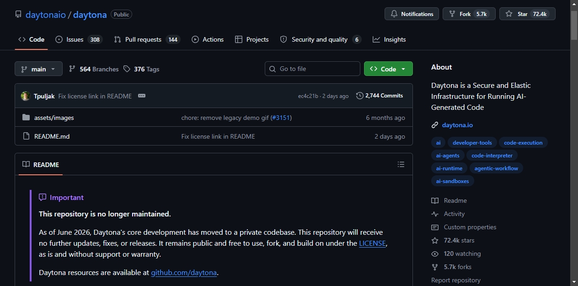The height and width of the screenshot is (286, 578).
Task: Open the Pull requests tab
Action: pyautogui.click(x=147, y=39)
